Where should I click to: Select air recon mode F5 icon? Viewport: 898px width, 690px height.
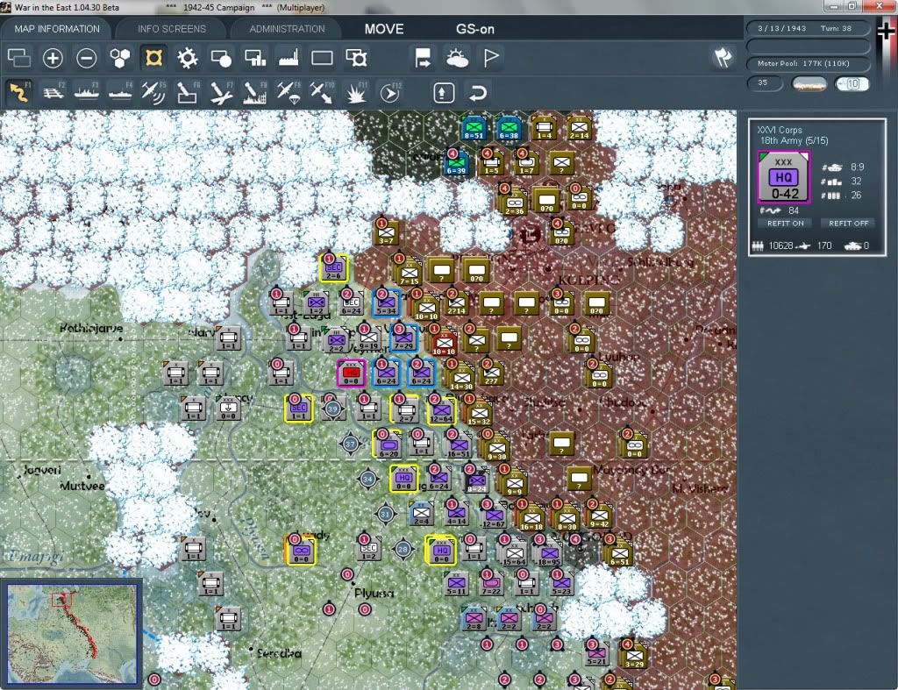(x=153, y=93)
